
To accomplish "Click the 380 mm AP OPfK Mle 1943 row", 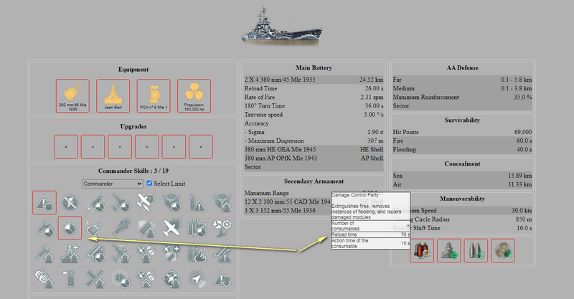I will (x=313, y=158).
